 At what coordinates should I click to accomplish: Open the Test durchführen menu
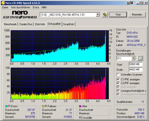pos(21,7)
